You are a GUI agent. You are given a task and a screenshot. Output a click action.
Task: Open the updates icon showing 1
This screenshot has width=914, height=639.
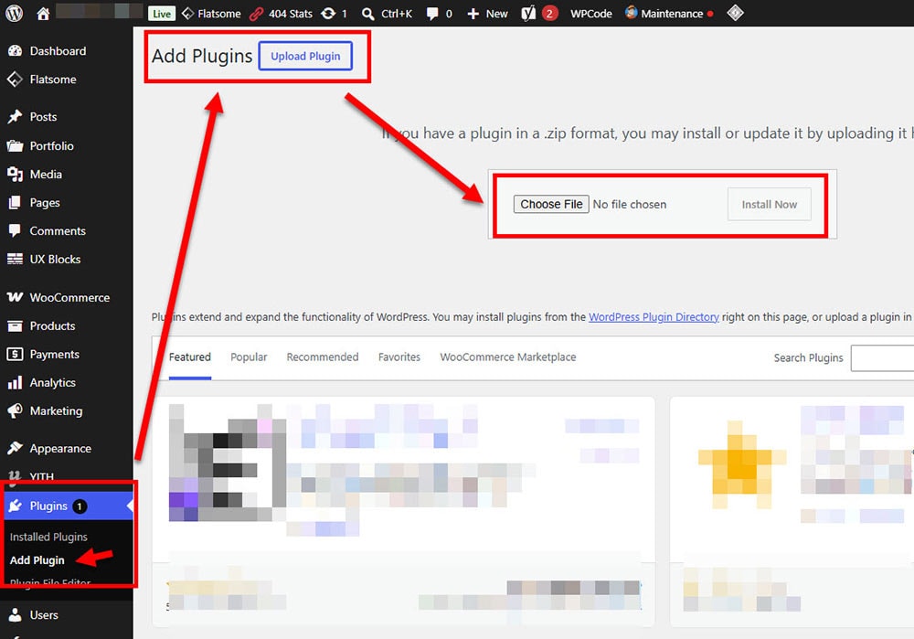coord(334,14)
